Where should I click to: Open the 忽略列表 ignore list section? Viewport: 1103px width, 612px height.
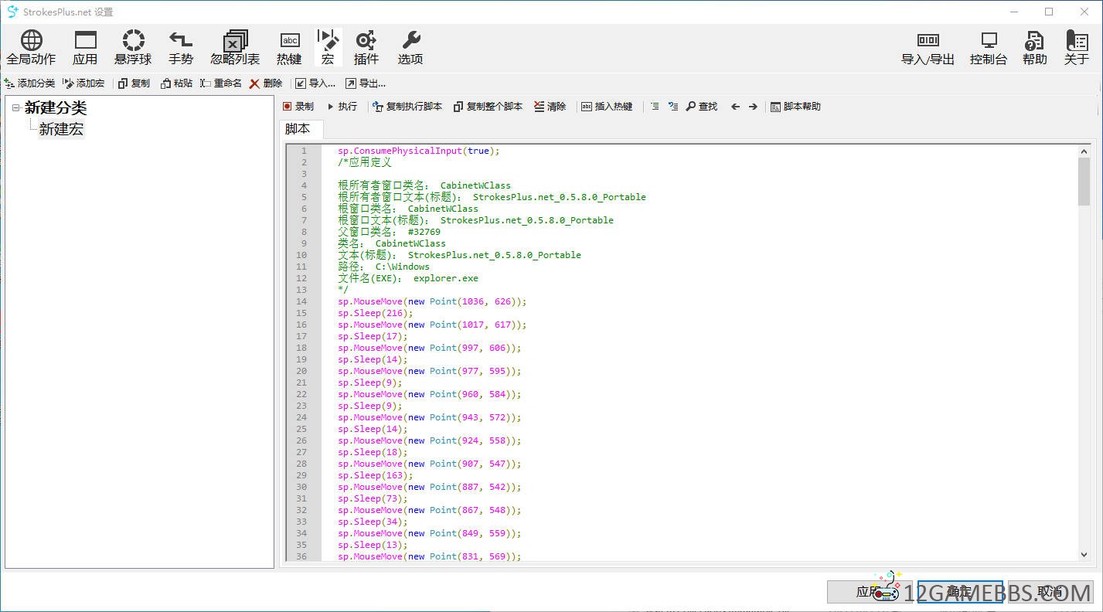click(x=235, y=47)
